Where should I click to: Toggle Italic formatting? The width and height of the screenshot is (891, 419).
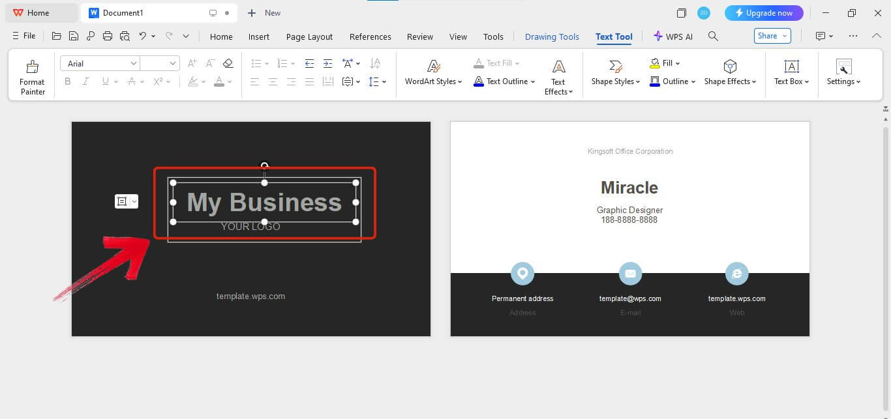pos(85,81)
